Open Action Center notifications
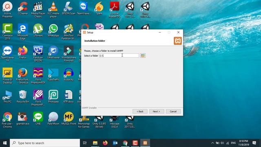 coord(254,143)
